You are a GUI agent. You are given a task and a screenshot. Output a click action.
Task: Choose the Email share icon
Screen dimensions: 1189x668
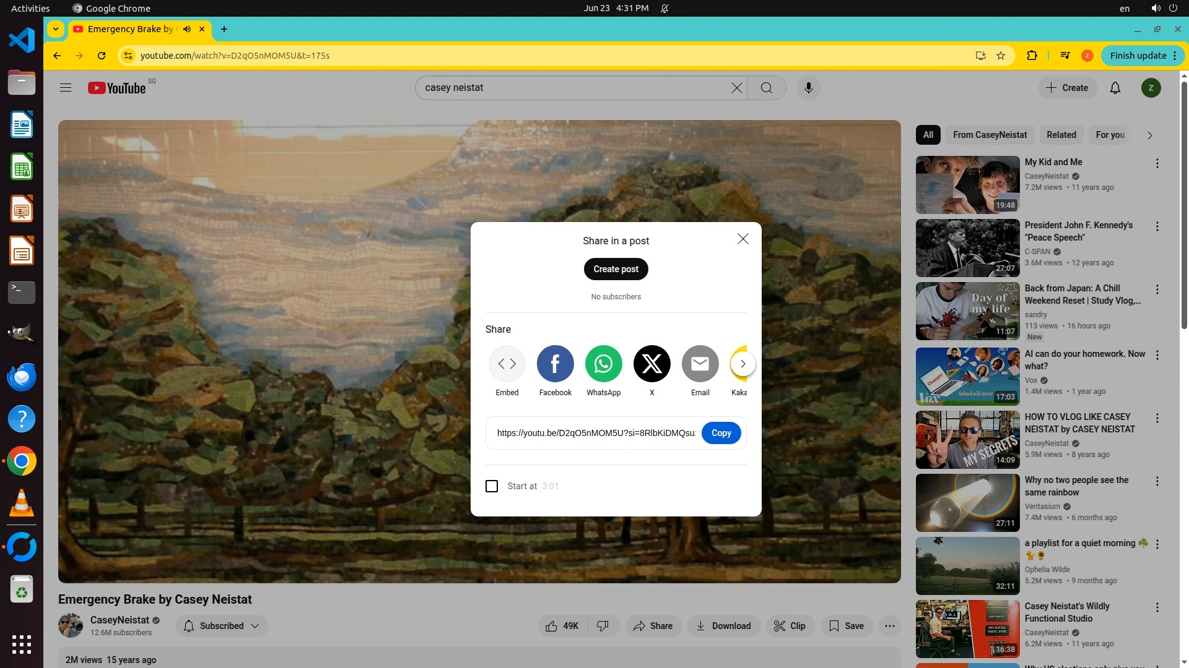coord(700,364)
